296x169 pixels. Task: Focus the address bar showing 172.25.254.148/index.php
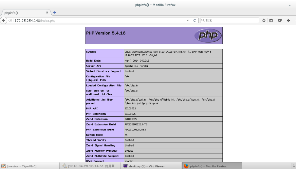click(x=100, y=20)
